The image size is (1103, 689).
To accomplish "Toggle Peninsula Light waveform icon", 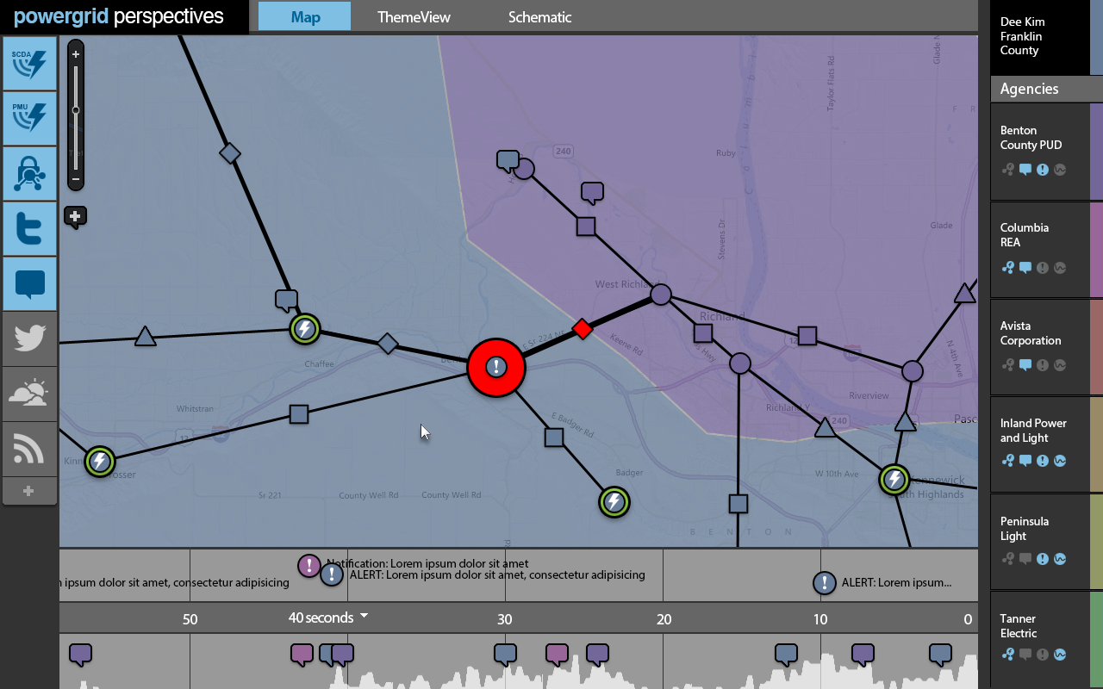I will (1060, 559).
